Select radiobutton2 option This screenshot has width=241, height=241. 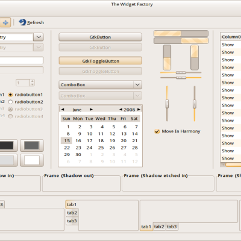click(x=25, y=102)
